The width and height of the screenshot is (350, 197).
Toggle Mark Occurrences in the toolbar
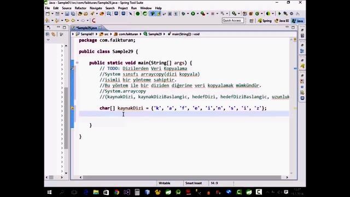(x=159, y=14)
